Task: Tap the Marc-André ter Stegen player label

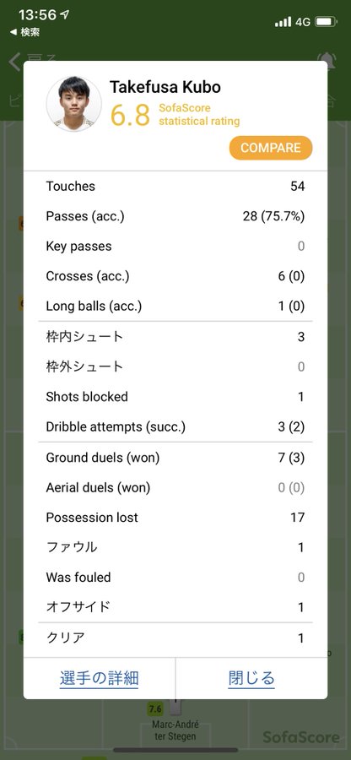Action: click(175, 730)
